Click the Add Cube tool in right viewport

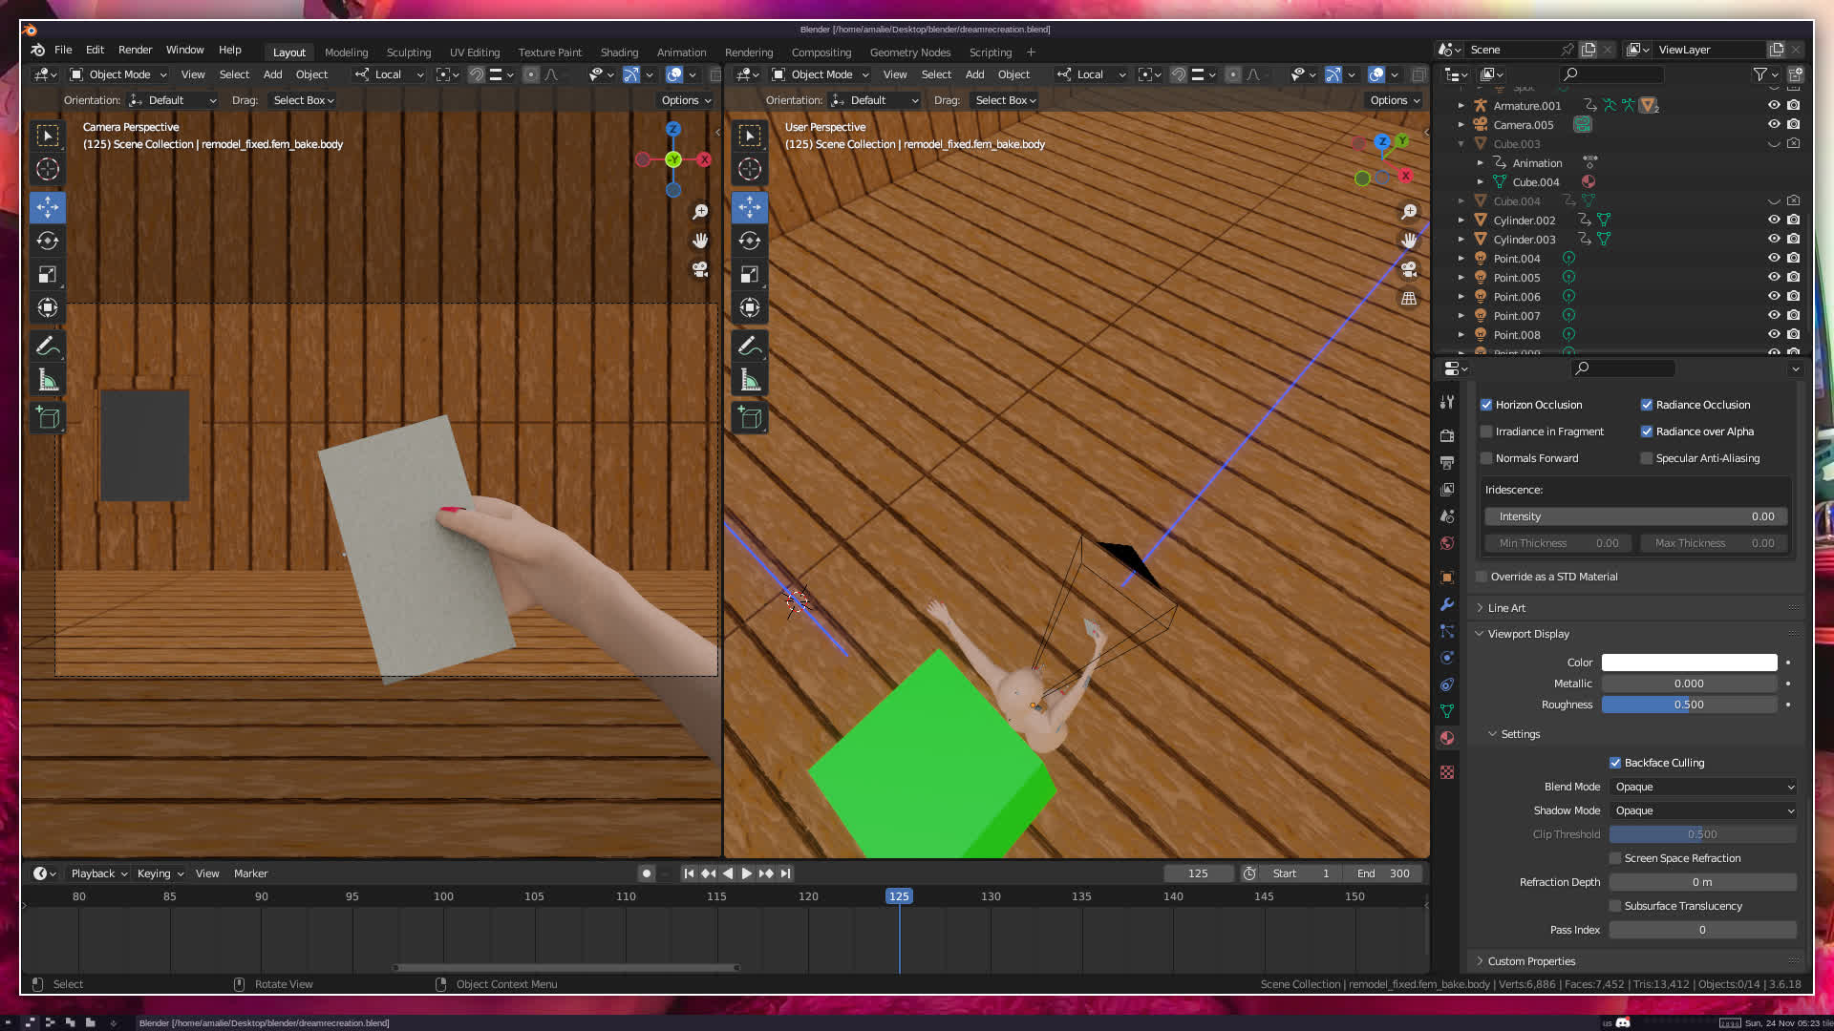[x=750, y=417]
